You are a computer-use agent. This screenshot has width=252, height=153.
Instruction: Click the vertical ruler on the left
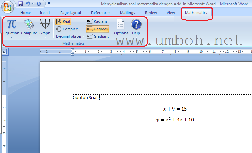(x=4, y=107)
